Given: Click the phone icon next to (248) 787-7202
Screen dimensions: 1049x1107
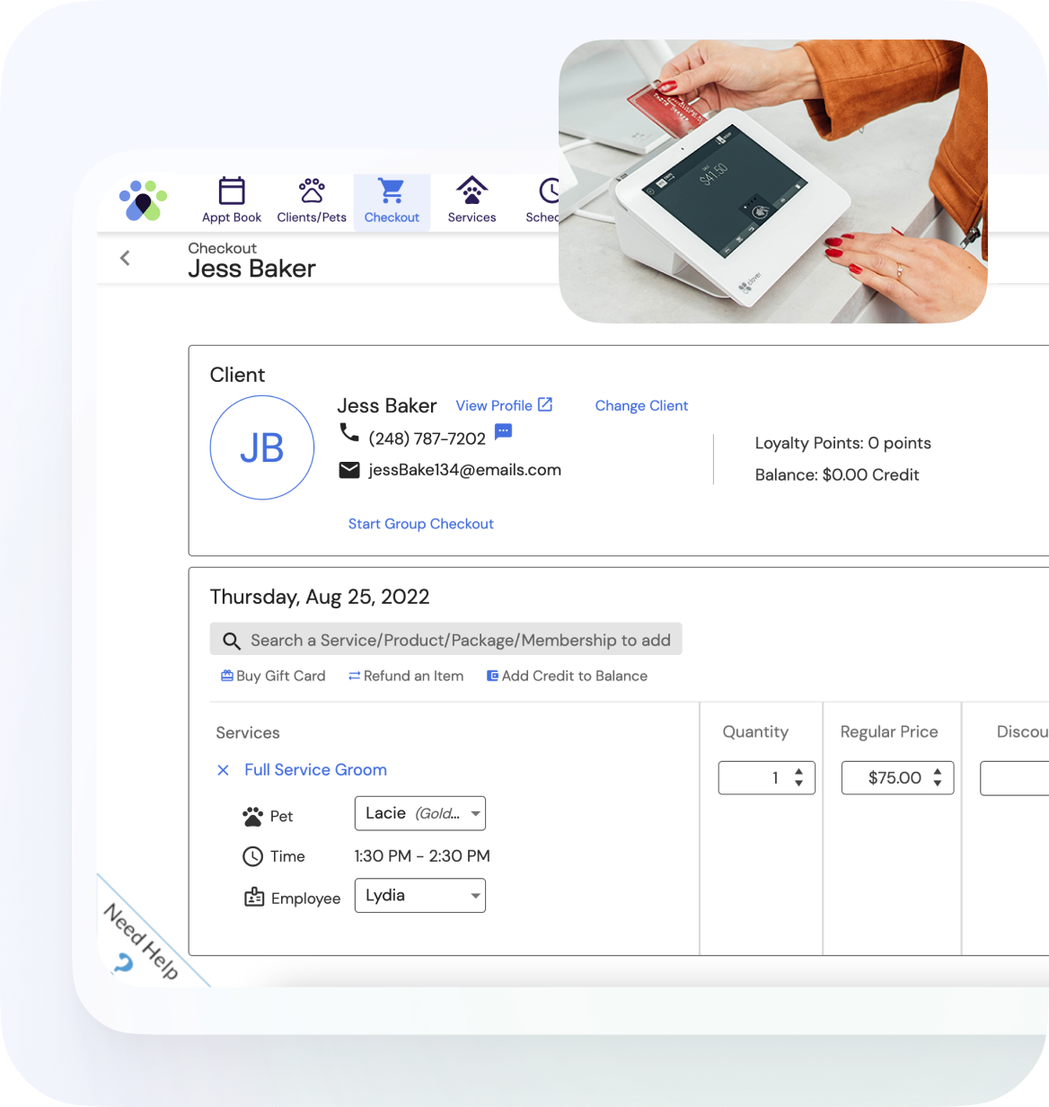Looking at the screenshot, I should pyautogui.click(x=350, y=432).
